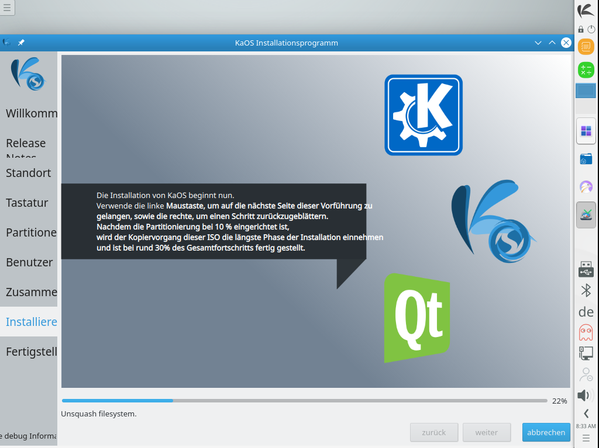
Task: Toggle pin window on all desktops
Action: (x=21, y=43)
